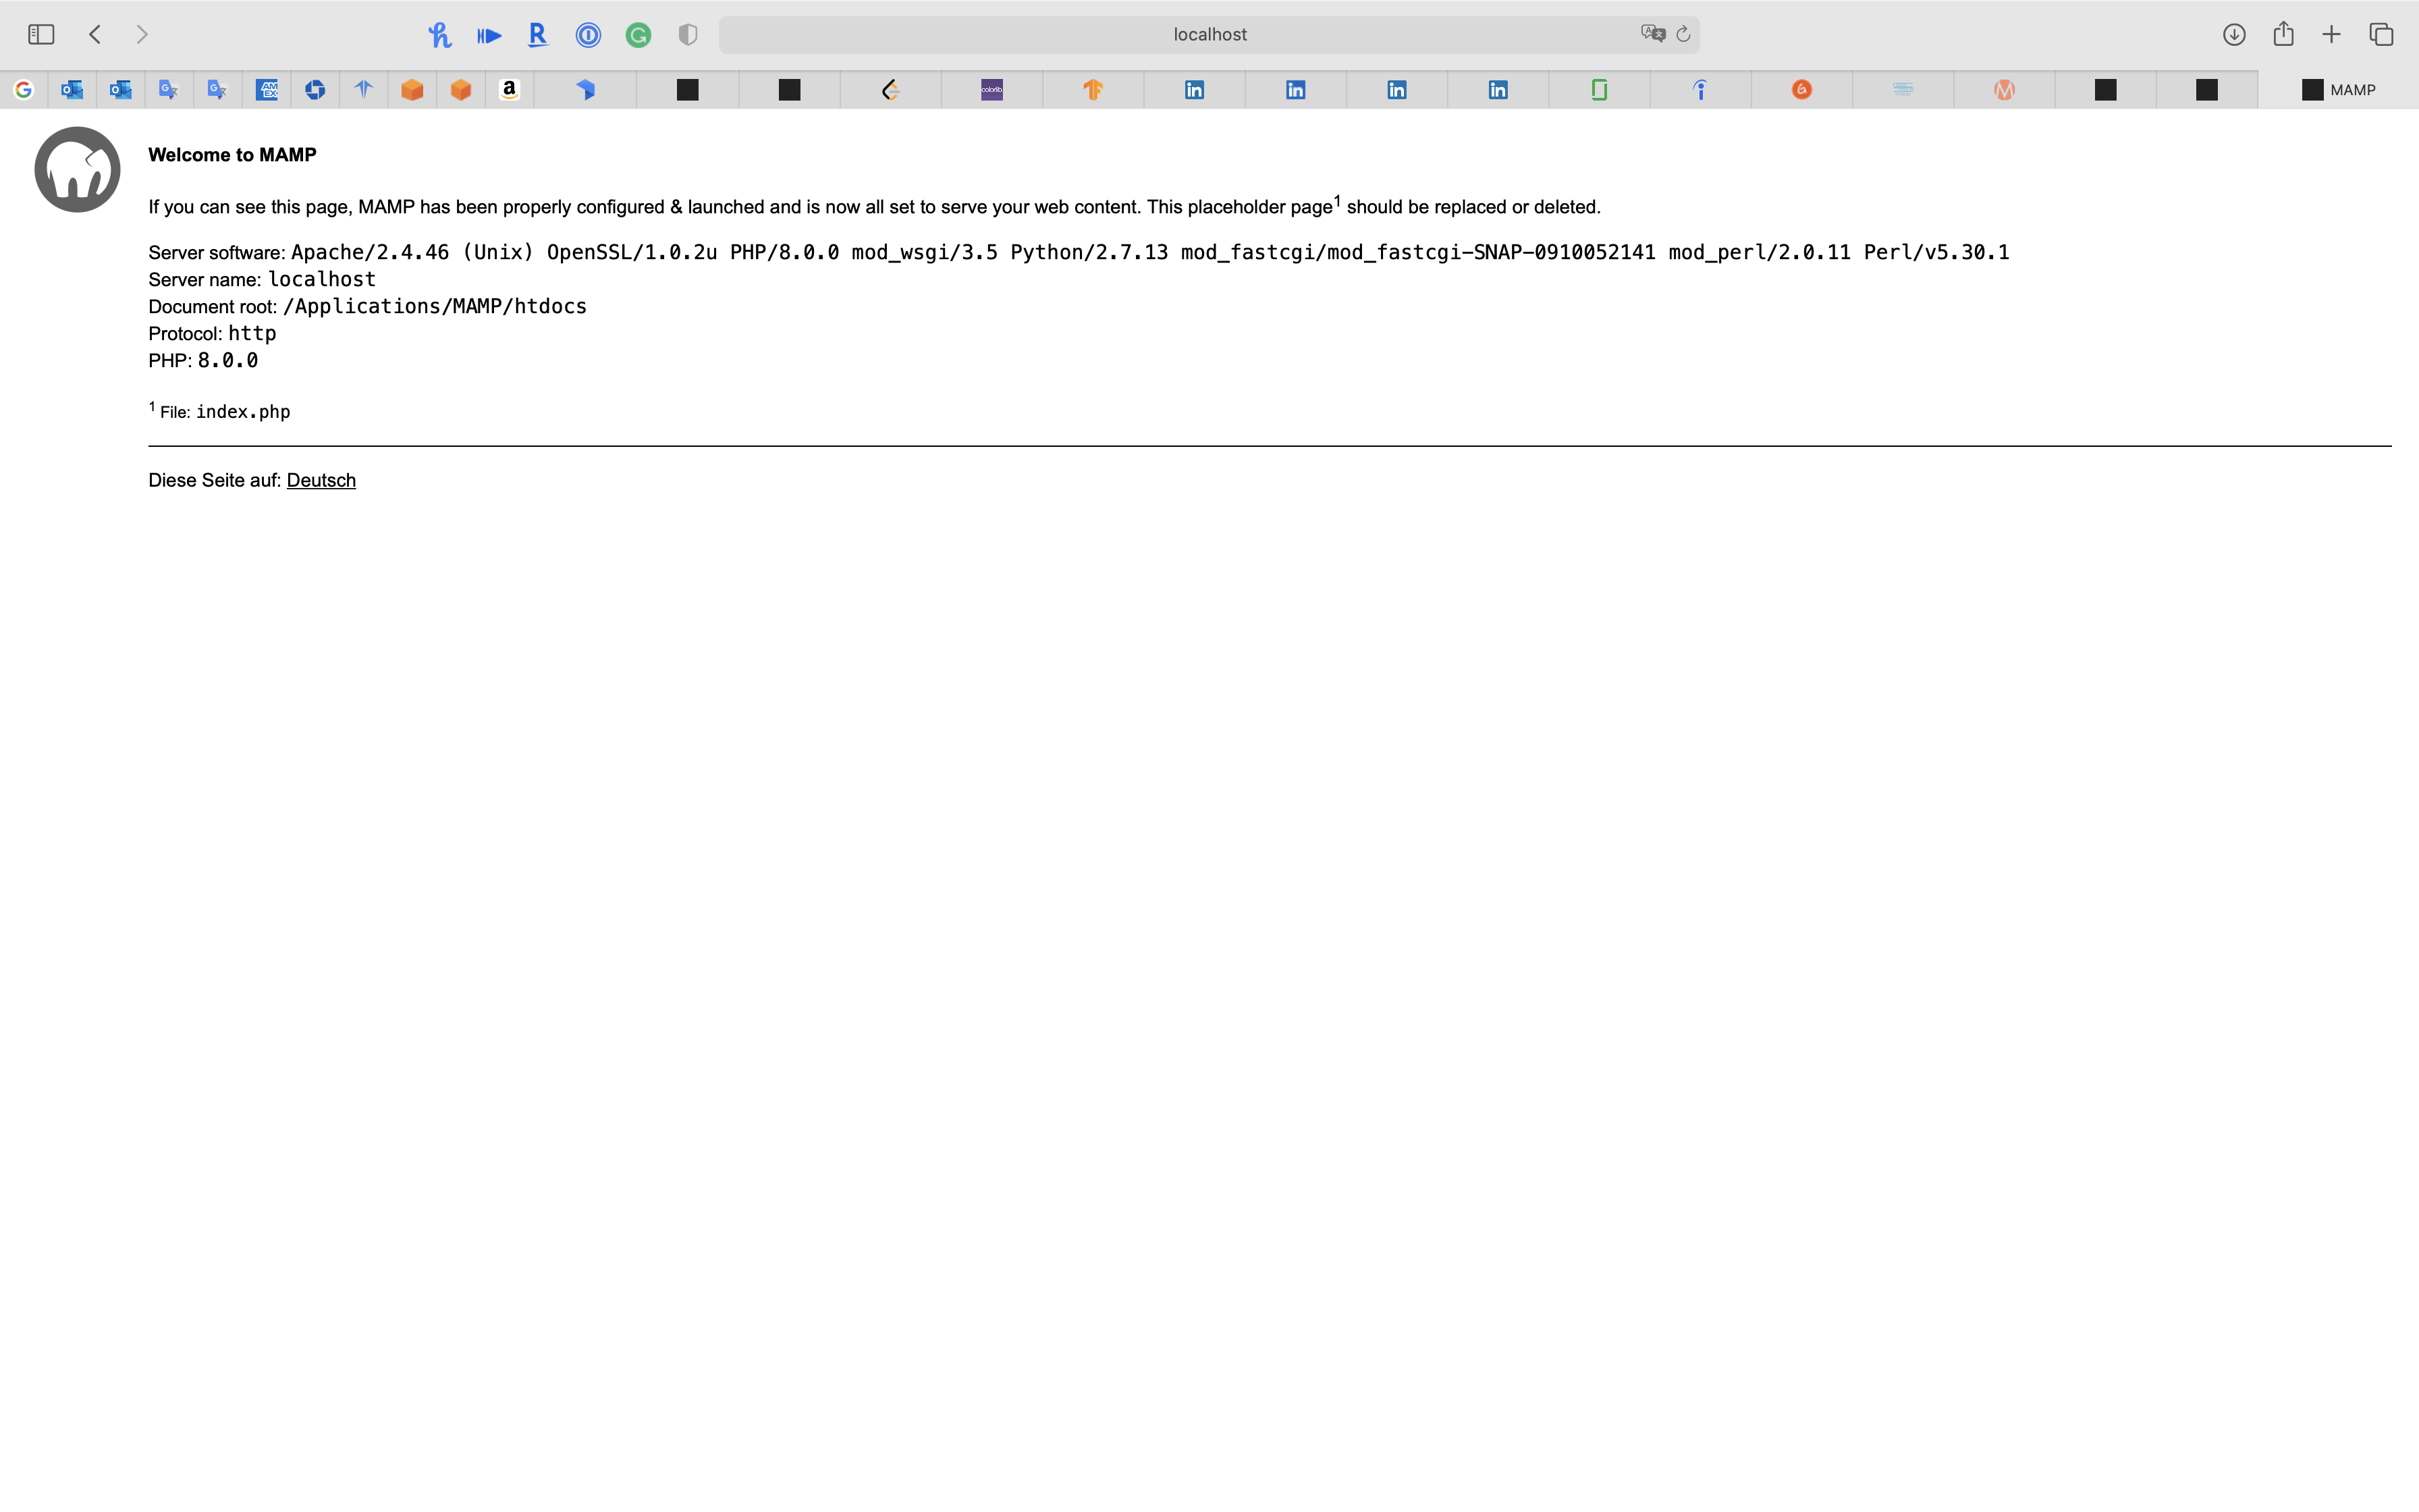Click the Honey extension icon
Viewport: 2419px width, 1512px height.
point(440,35)
